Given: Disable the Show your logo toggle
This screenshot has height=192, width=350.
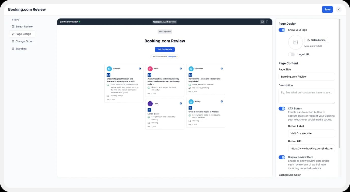Looking at the screenshot, I should click(282, 30).
